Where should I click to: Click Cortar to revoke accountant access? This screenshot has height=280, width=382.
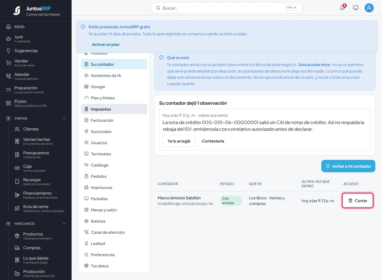(357, 200)
